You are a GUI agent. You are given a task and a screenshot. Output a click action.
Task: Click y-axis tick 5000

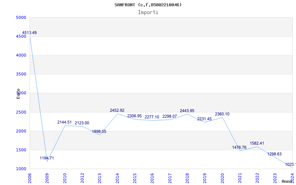(21, 17)
